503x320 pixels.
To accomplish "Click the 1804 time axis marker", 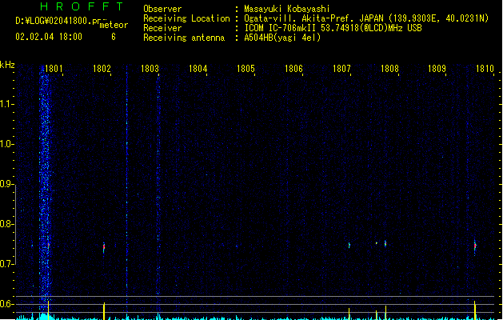I will click(x=198, y=69).
